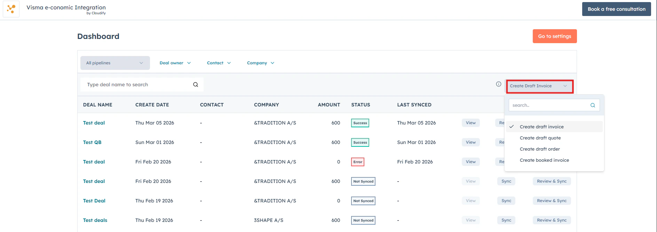Click Success badge in Test QB row
The image size is (657, 232).
tap(360, 142)
